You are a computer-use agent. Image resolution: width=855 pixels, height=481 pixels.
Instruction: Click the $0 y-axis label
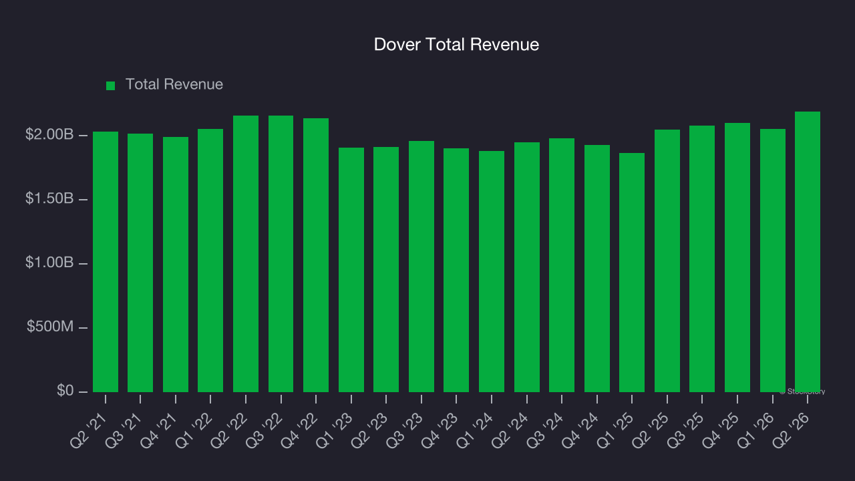click(x=65, y=391)
